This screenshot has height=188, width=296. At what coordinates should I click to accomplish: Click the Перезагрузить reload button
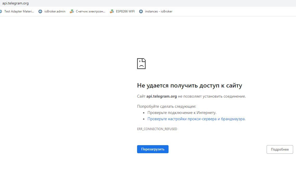153,149
